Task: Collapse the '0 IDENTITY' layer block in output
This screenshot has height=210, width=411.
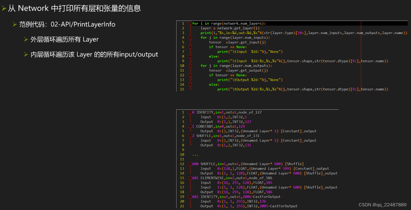Action: coord(190,112)
